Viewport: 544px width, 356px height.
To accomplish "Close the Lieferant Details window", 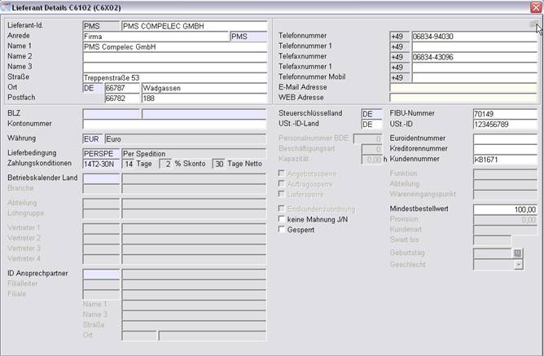I will coord(535,7).
